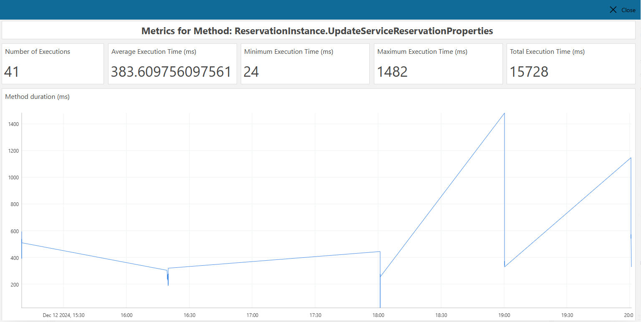Click the 17:00 time axis label

[252, 315]
